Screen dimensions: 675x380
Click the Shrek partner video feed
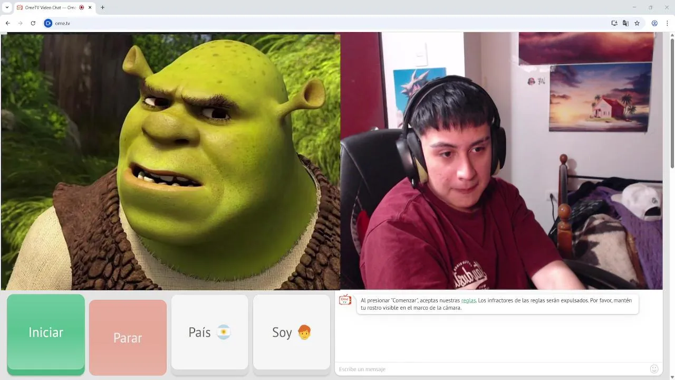170,161
